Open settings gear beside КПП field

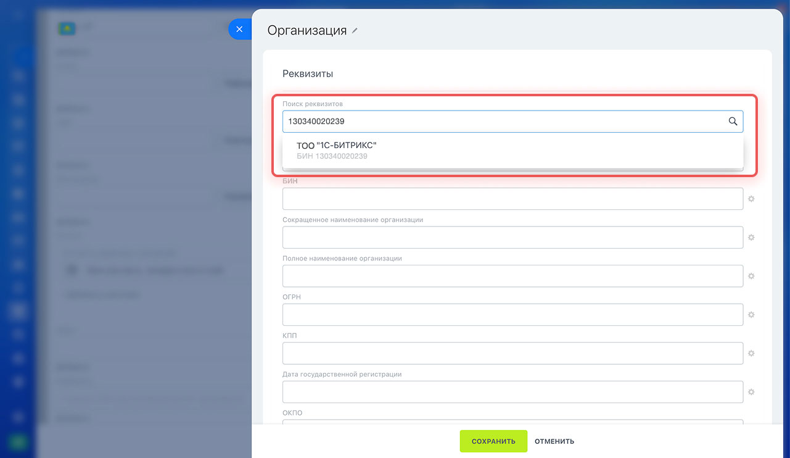click(751, 354)
